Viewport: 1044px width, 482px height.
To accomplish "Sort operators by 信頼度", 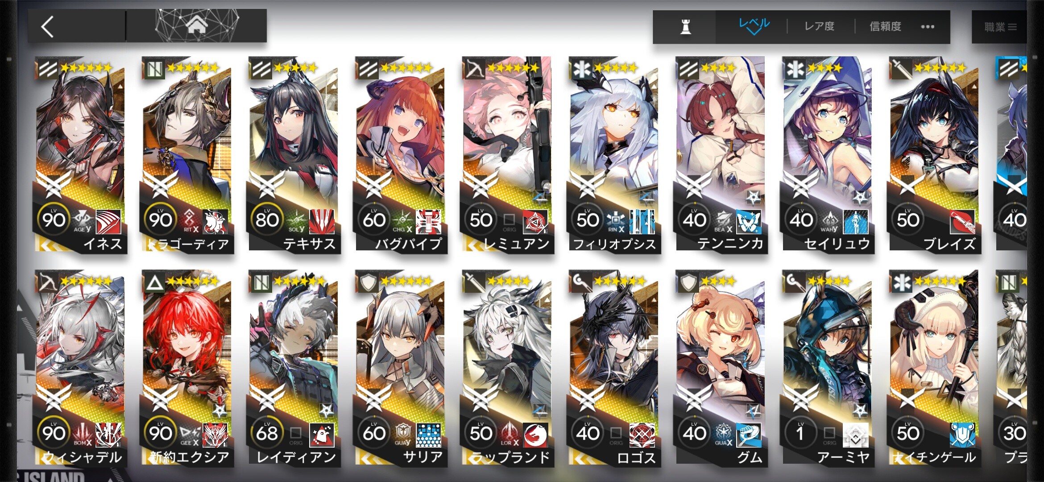I will pyautogui.click(x=885, y=26).
